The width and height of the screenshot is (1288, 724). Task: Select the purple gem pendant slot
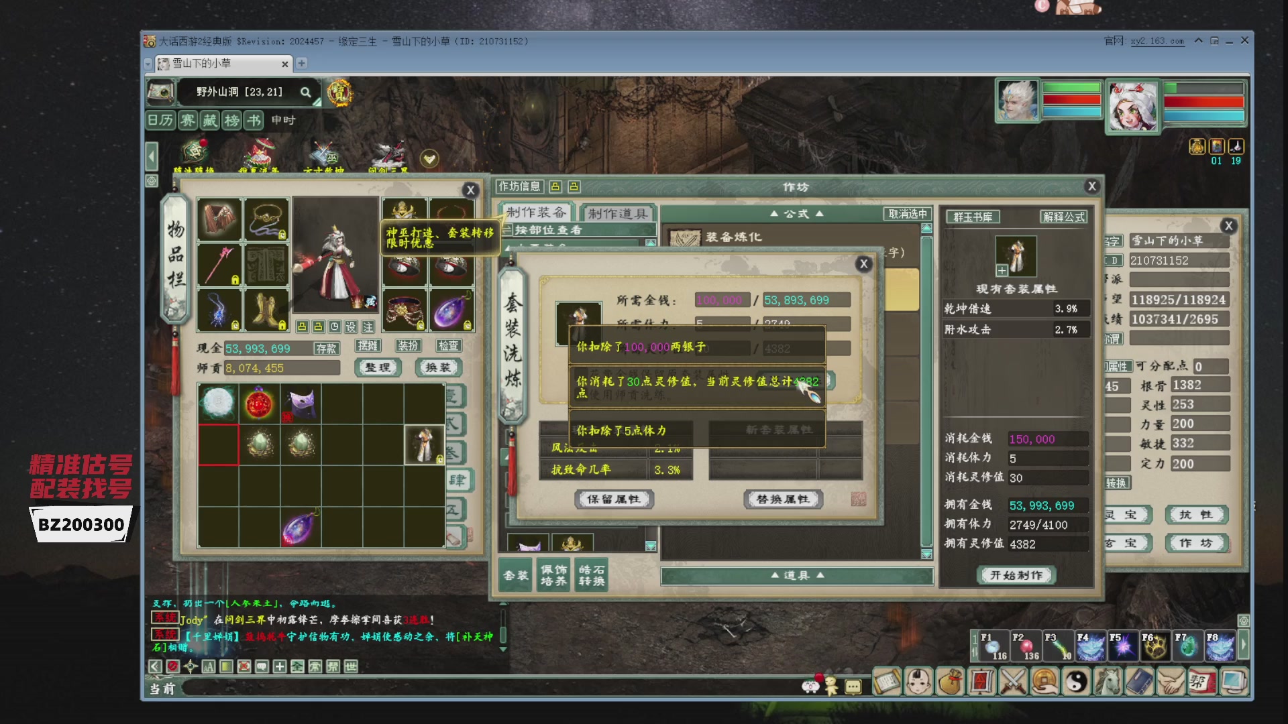tap(451, 310)
